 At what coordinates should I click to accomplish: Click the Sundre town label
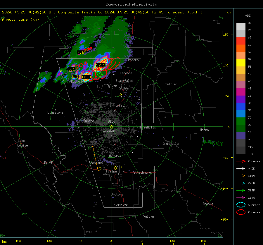tap(89, 121)
